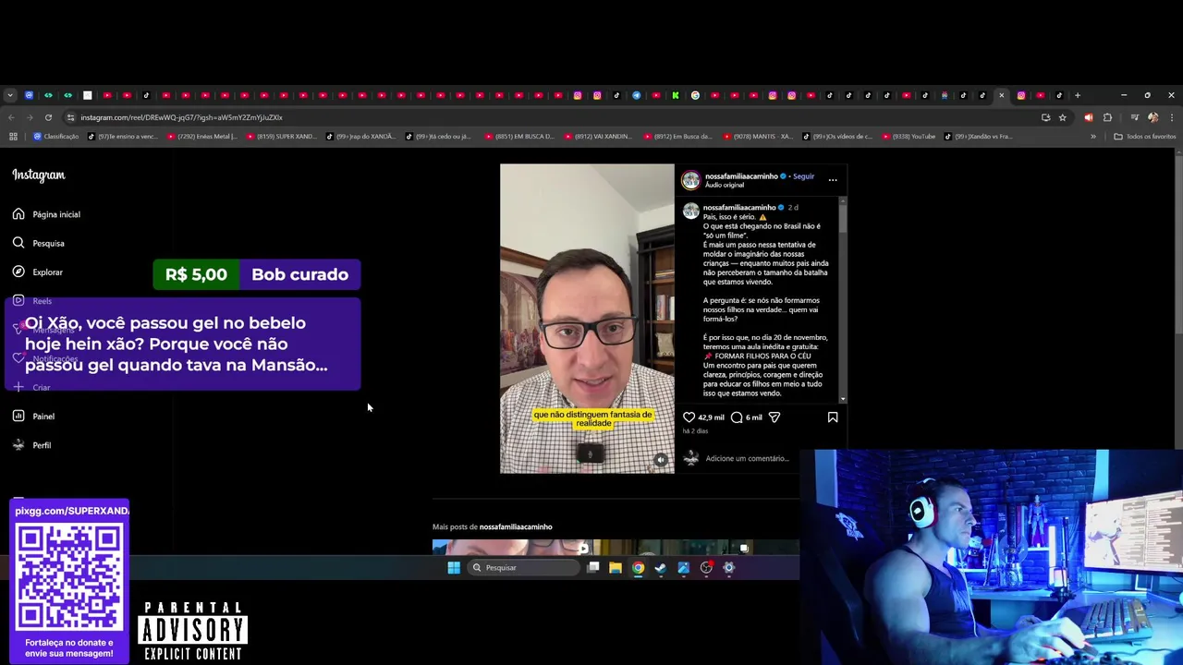Click the Instagram logo in sidebar
This screenshot has height=665, width=1183.
pyautogui.click(x=39, y=175)
